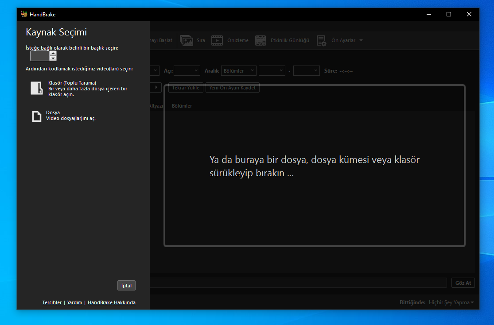Open the Önizleme preview icon
The height and width of the screenshot is (325, 494).
(x=217, y=41)
